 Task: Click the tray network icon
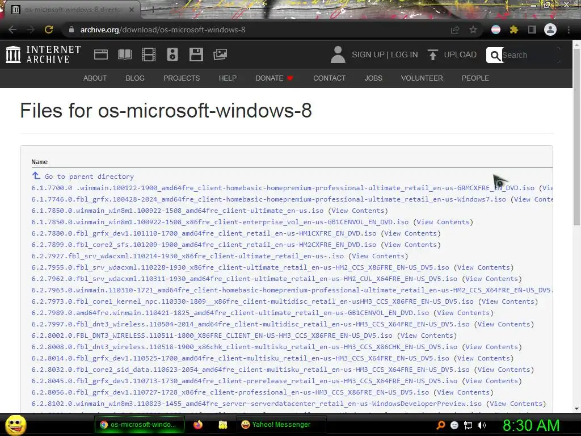coord(468,425)
